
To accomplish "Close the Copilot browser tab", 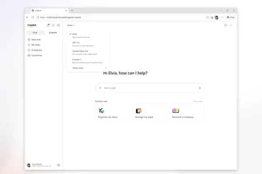I will (66, 10).
